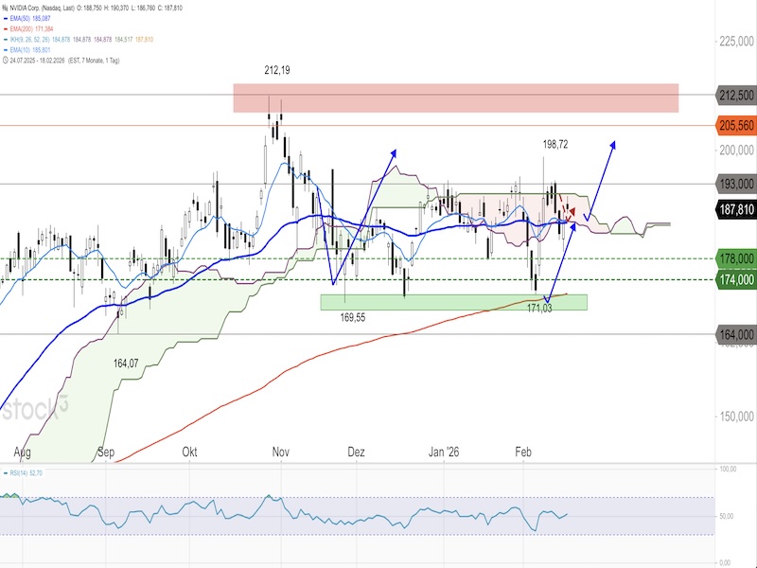Click the clock icon next to the date range
This screenshot has width=757, height=568.
(x=5, y=62)
